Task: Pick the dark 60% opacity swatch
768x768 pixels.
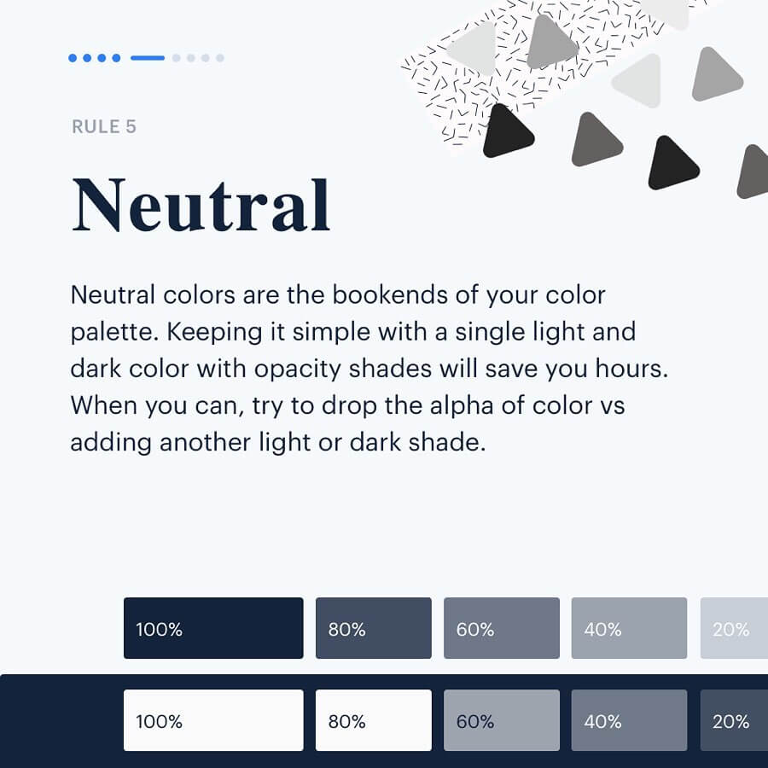Action: tap(502, 628)
